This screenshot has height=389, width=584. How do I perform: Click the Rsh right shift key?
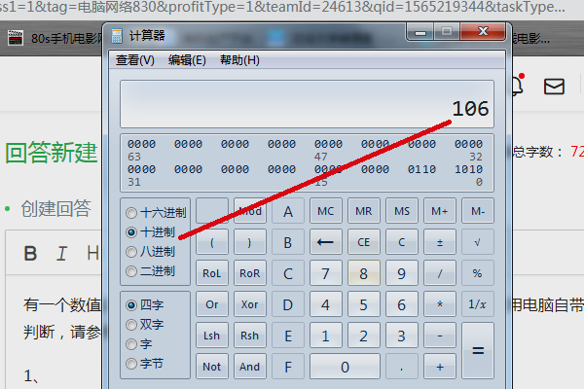(250, 336)
